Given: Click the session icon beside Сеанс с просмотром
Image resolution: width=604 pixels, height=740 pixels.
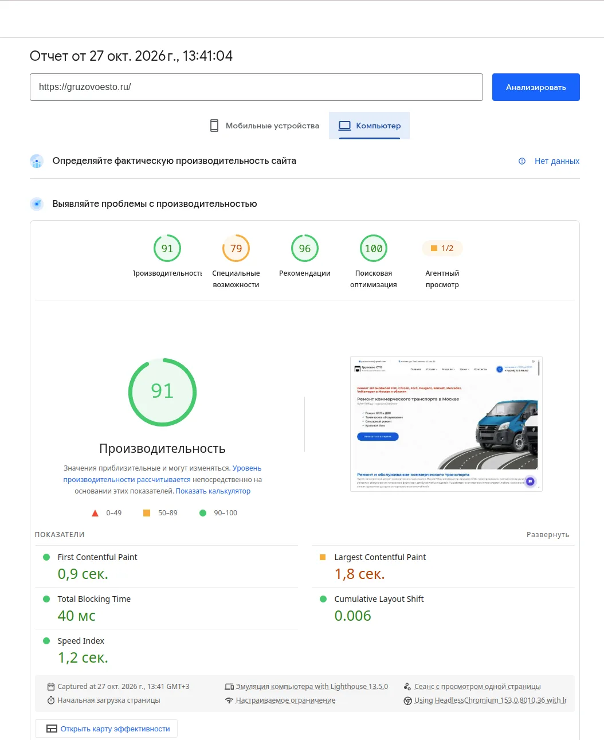Looking at the screenshot, I should 407,687.
